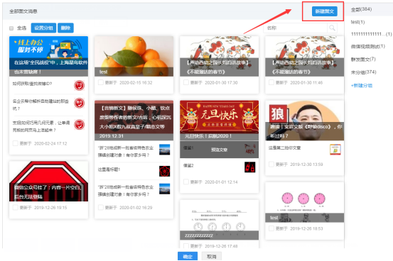Click the blue 删除 button
393x261 pixels.
pyautogui.click(x=65, y=28)
